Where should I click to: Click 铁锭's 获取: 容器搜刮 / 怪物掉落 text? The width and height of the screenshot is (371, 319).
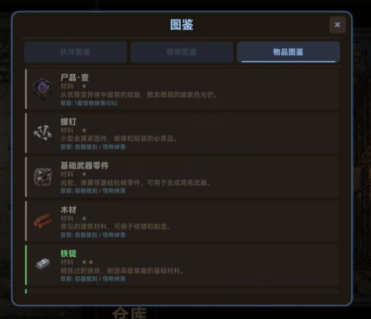pos(93,279)
